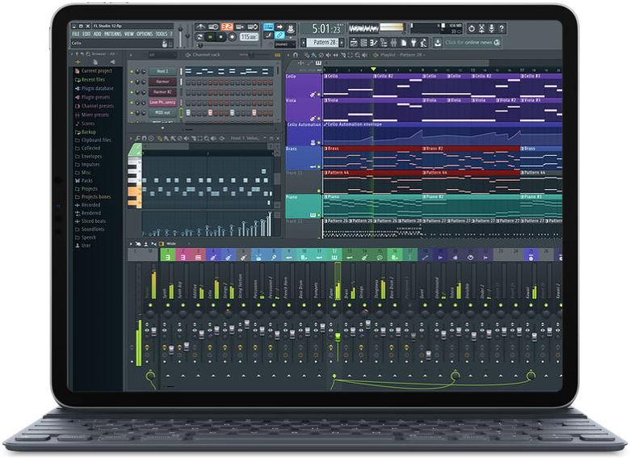This screenshot has height=458, width=630.
Task: Mute the MIDI out channel green LED
Action: point(132,113)
